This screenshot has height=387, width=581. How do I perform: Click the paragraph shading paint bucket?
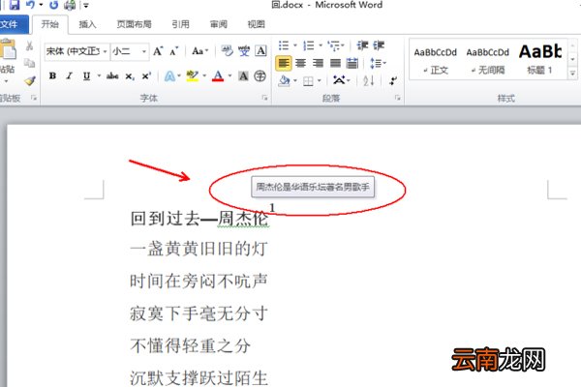(x=284, y=80)
